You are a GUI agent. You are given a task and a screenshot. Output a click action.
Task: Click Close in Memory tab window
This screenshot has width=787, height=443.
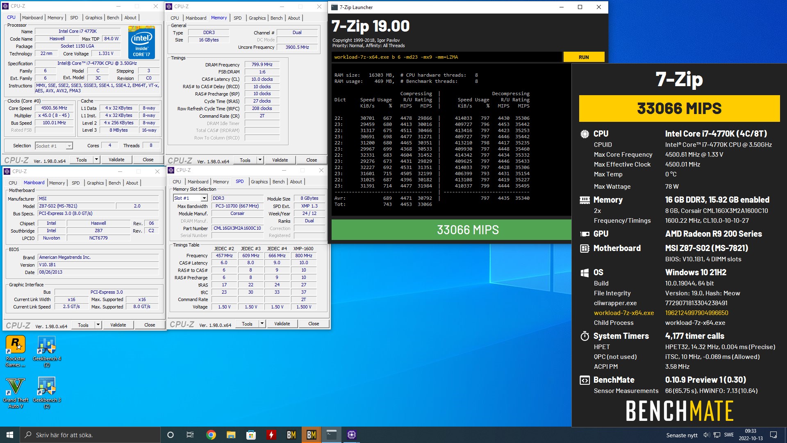pyautogui.click(x=312, y=160)
